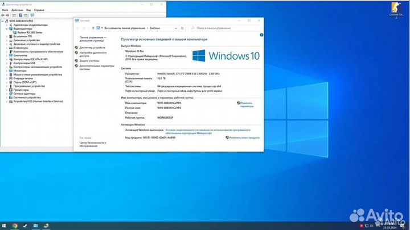The height and width of the screenshot is (230, 410).
Task: Click the Клавиатуры keyboard icon in device tree
Action: [11, 48]
